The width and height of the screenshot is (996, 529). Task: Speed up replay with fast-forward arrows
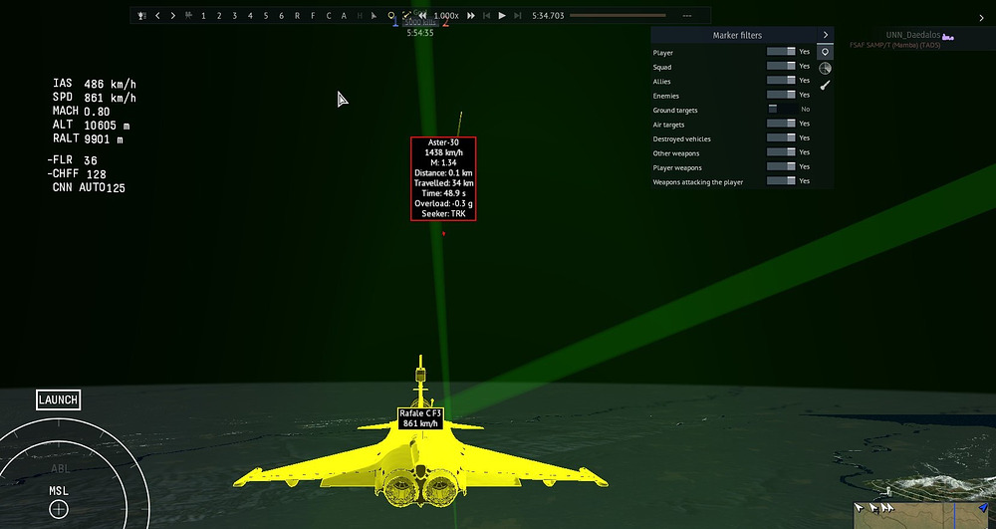(471, 16)
